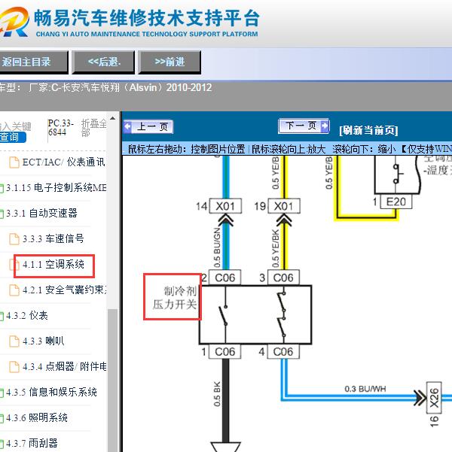Open previous page 上一页
This screenshot has width=452, height=452.
coord(148,127)
